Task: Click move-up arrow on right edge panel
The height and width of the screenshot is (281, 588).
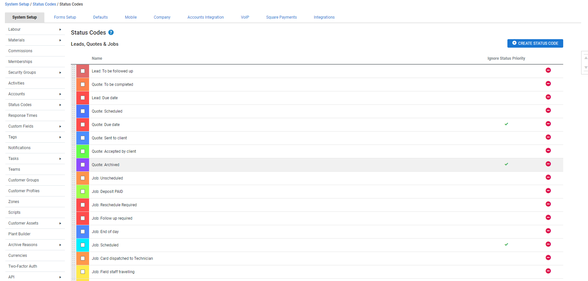Action: pos(586,58)
